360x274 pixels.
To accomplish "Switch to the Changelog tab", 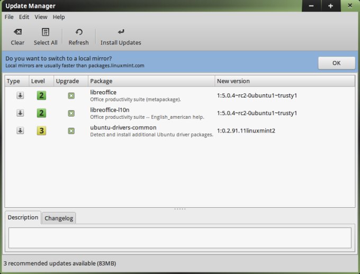I will point(59,218).
